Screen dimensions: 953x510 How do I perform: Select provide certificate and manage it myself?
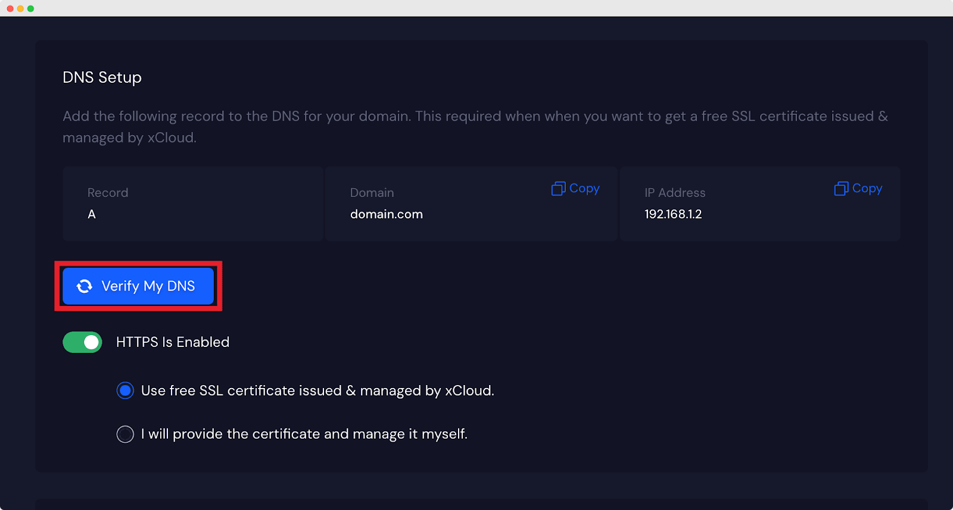(125, 434)
